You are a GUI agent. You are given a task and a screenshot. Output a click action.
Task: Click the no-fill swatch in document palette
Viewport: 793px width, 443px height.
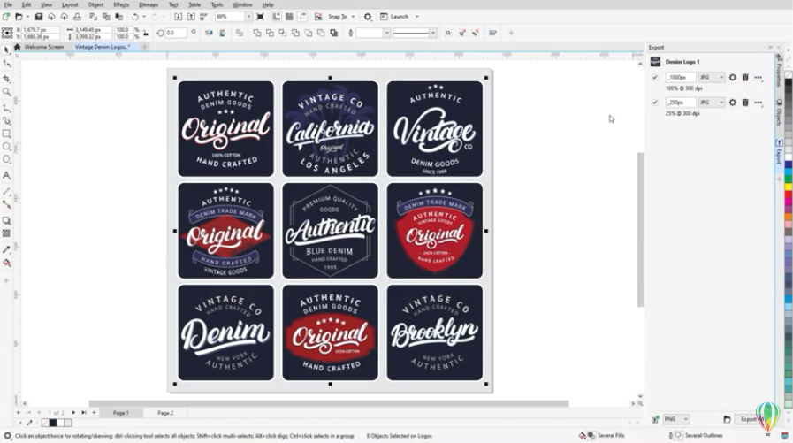(x=45, y=423)
